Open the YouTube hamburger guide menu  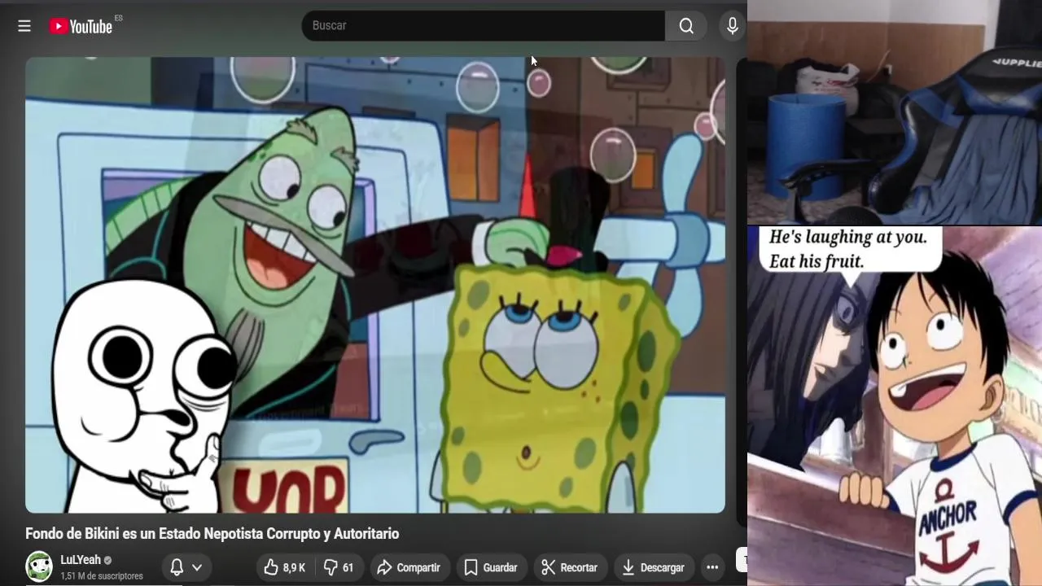pos(24,26)
